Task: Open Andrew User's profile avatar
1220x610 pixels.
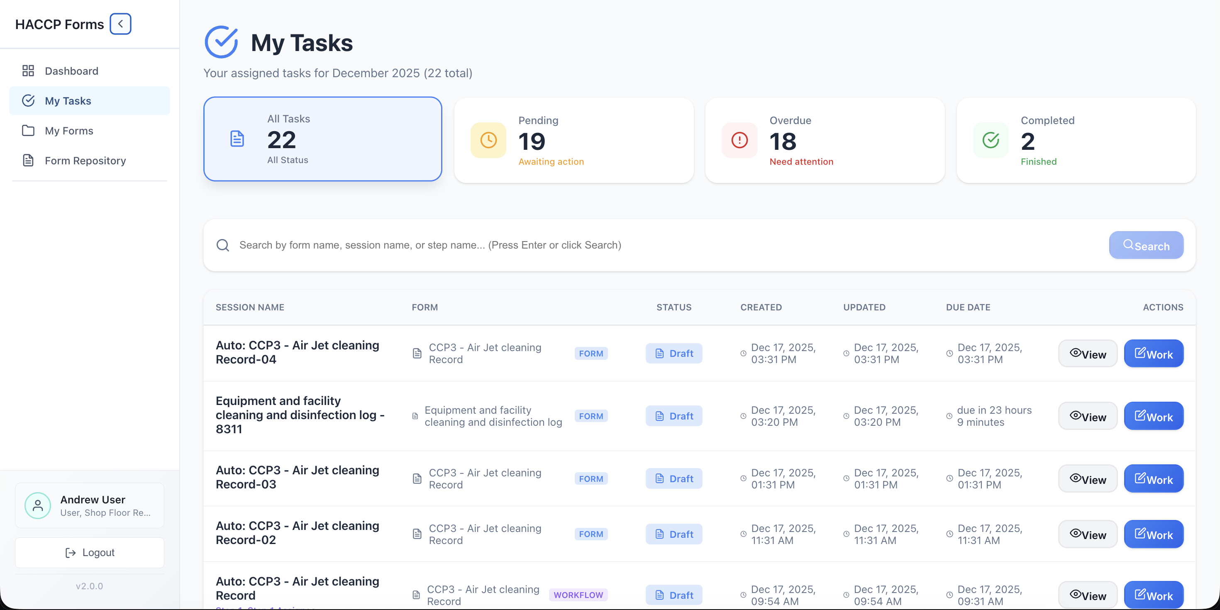Action: click(x=37, y=505)
